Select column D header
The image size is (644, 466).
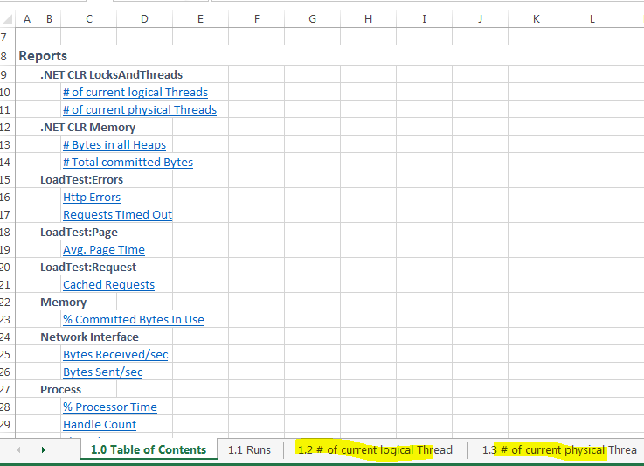(144, 19)
